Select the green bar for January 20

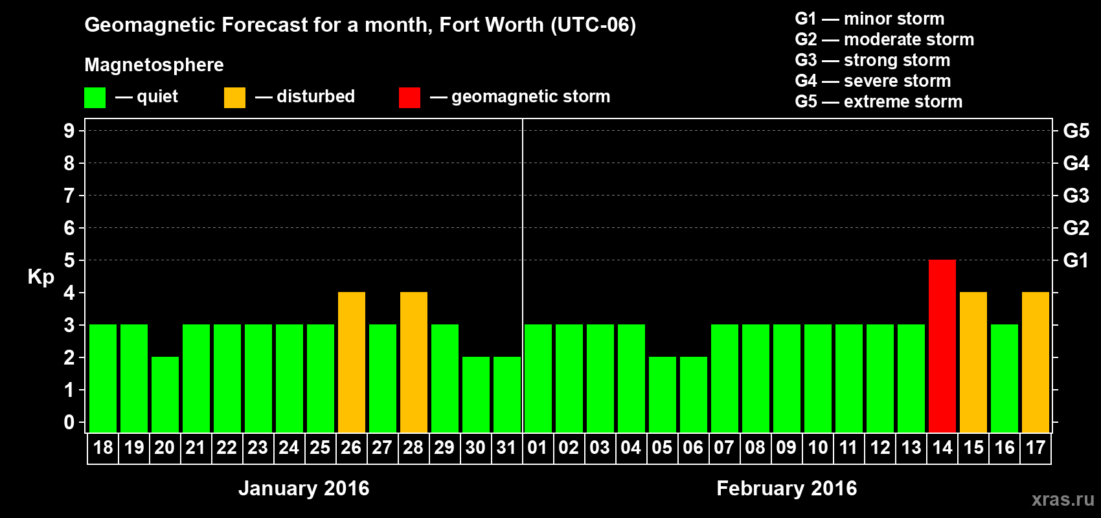click(165, 394)
